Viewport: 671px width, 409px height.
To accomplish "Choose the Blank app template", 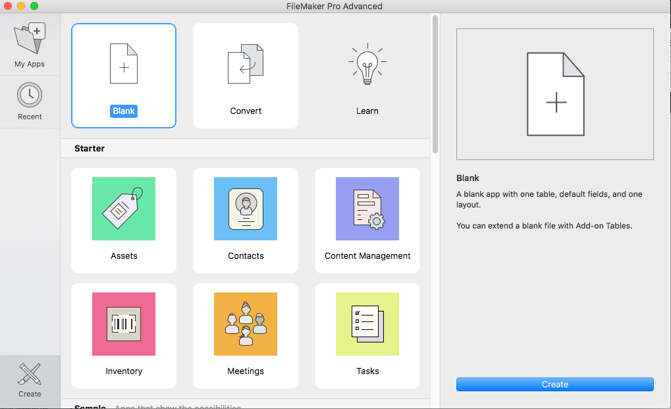I will click(124, 76).
